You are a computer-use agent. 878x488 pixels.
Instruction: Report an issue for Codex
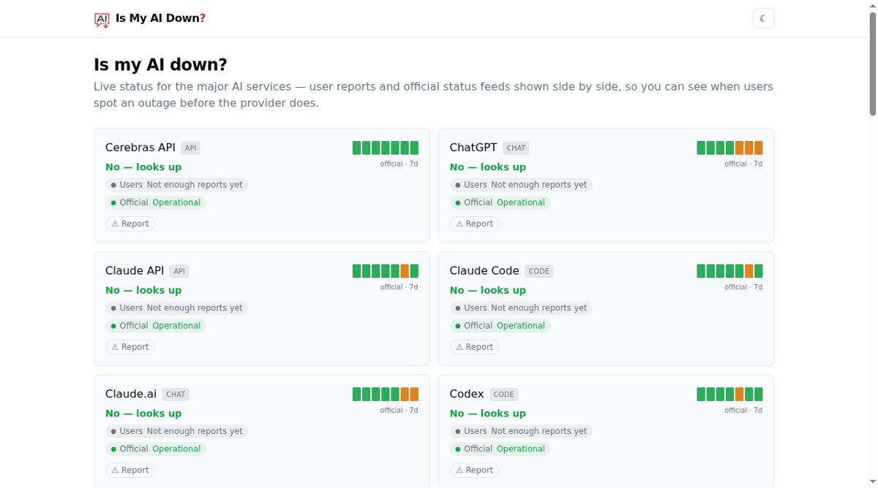pyautogui.click(x=474, y=470)
